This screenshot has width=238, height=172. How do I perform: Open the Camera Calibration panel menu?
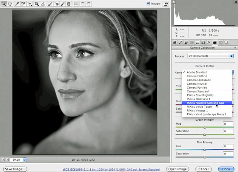click(235, 48)
